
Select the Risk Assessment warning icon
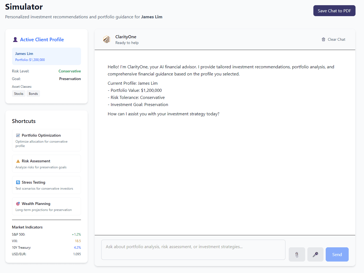point(17,161)
